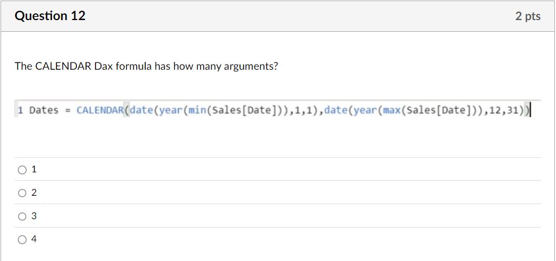Click the Question 12 heading
The width and height of the screenshot is (556, 261).
click(x=50, y=16)
